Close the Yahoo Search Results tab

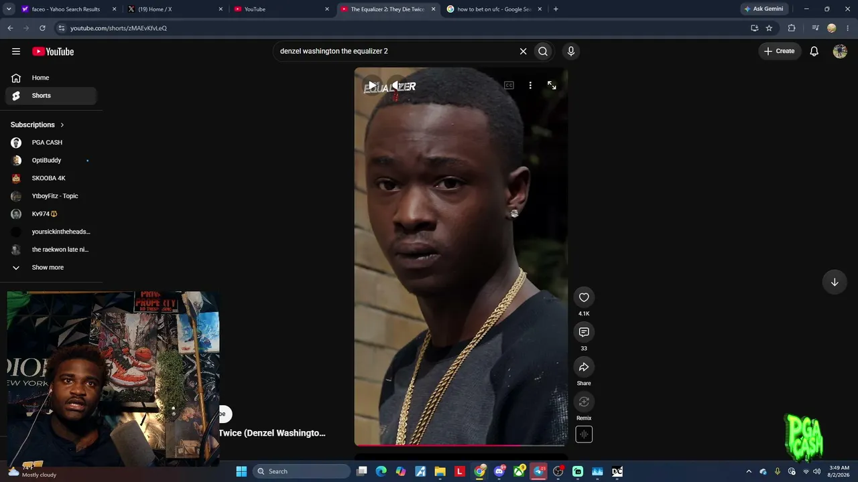115,9
